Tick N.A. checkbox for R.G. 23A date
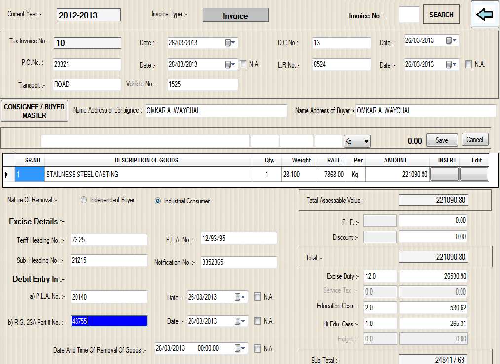The width and height of the screenshot is (500, 364). [x=257, y=321]
